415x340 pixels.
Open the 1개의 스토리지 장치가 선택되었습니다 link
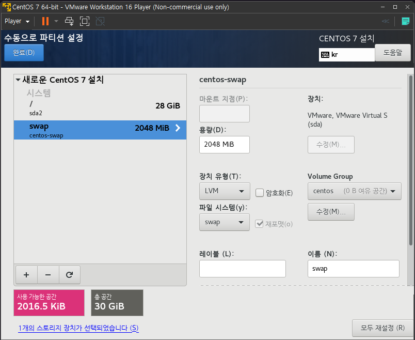point(78,328)
